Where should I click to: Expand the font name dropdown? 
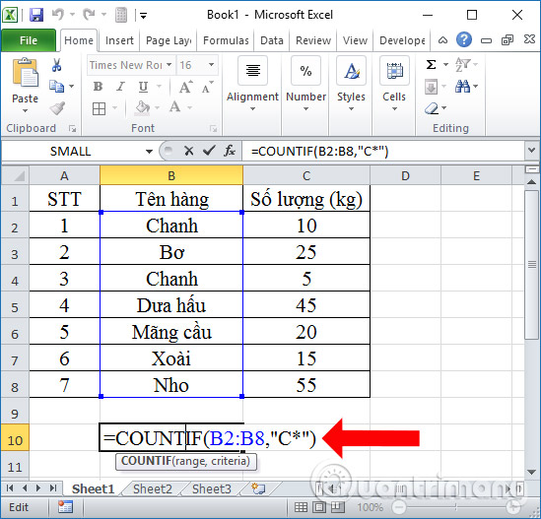click(x=169, y=64)
